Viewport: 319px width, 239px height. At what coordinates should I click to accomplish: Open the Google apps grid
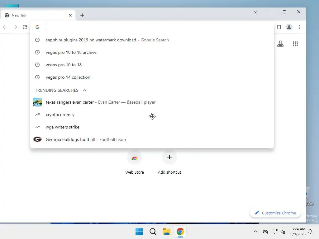coord(295,44)
